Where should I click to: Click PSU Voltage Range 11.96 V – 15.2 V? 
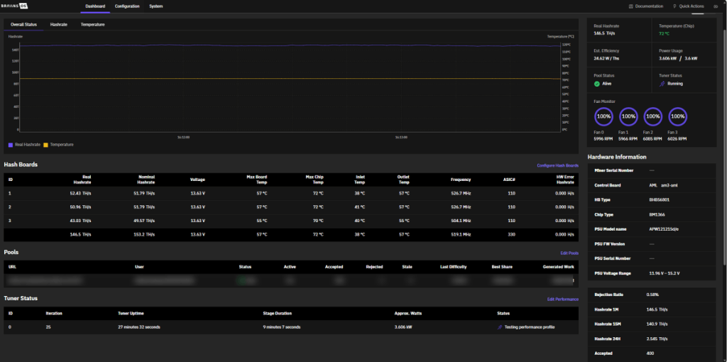click(x=665, y=273)
